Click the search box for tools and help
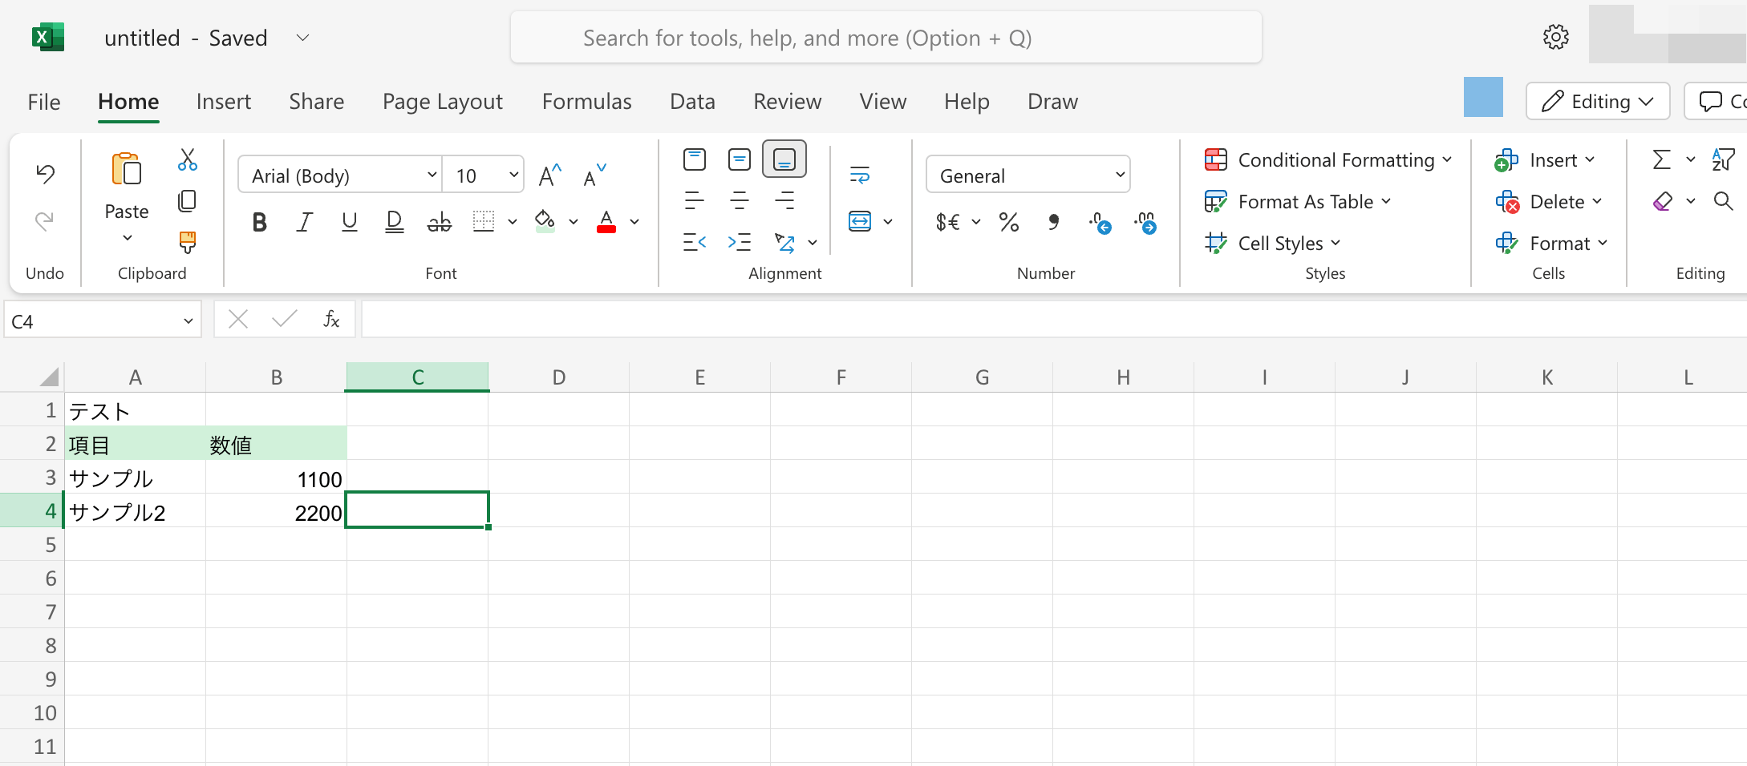The width and height of the screenshot is (1747, 766). [x=886, y=38]
